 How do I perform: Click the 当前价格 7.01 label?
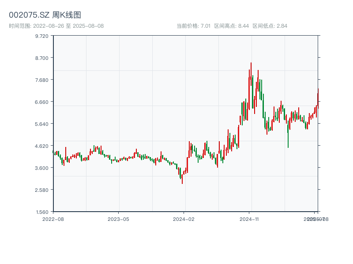tap(193, 26)
